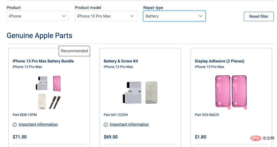
Task: Open the Product dropdown showing iPhone
Action: tap(38, 16)
